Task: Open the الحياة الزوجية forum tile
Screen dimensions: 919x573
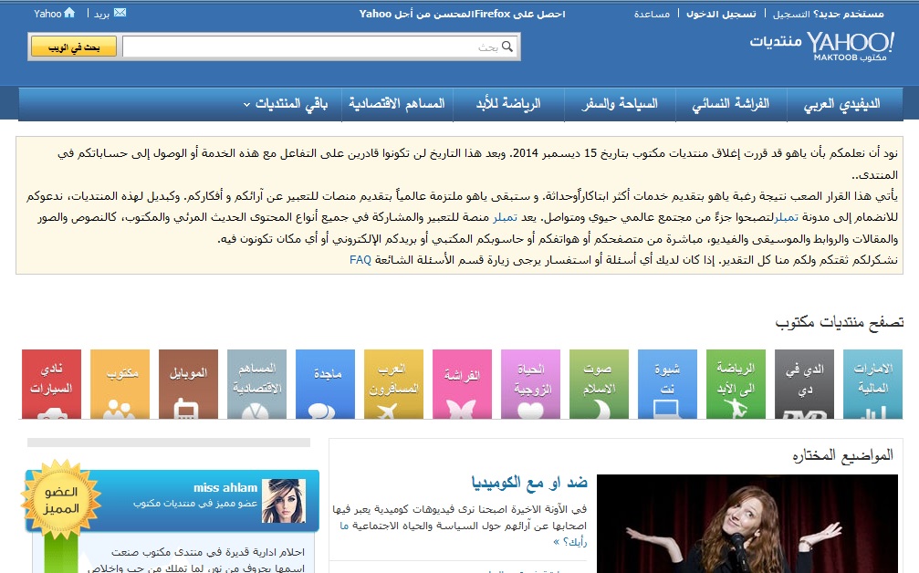Action: (530, 384)
